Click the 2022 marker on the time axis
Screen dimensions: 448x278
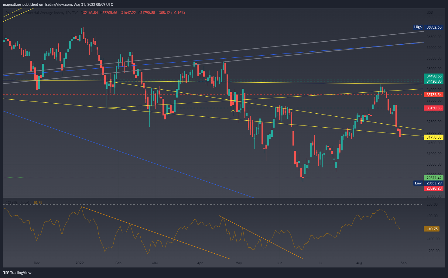coord(80,263)
